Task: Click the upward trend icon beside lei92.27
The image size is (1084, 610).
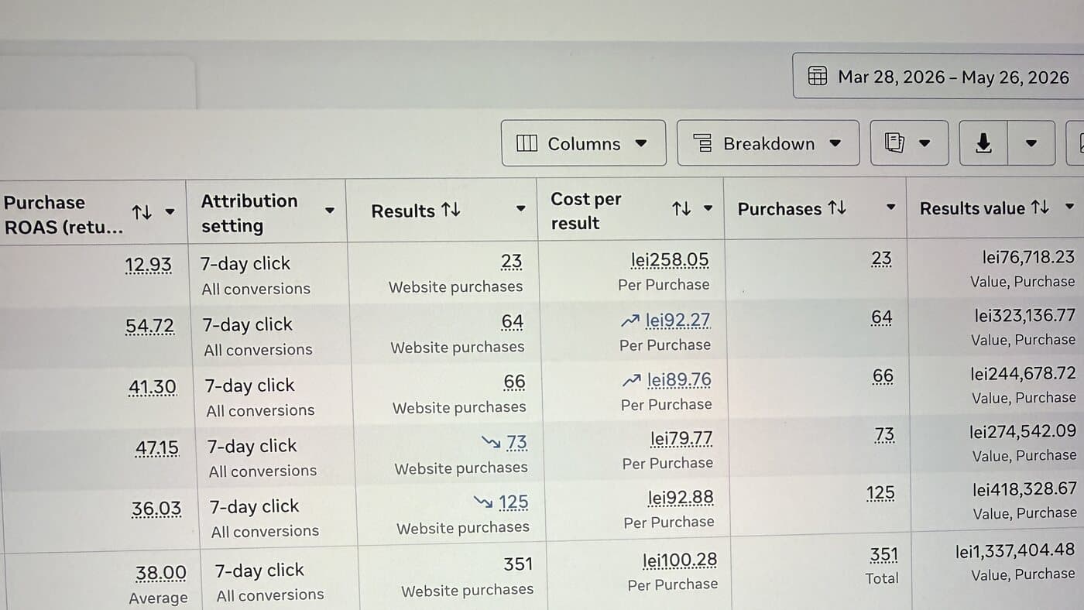Action: [630, 320]
